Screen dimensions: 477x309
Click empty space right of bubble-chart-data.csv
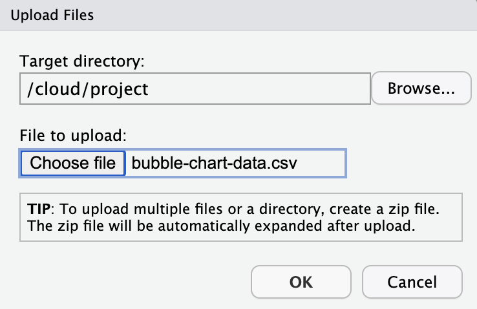(x=326, y=163)
